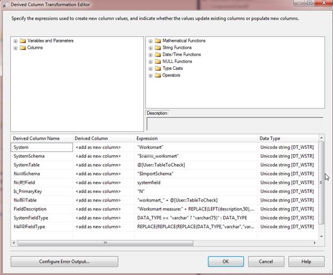Click the FieldDescription expression cell
Viewport: 333px width, 275px height.
(x=195, y=209)
